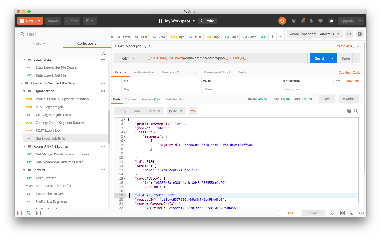381x238 pixels.
Task: Open the notifications bell icon
Action: click(x=311, y=21)
